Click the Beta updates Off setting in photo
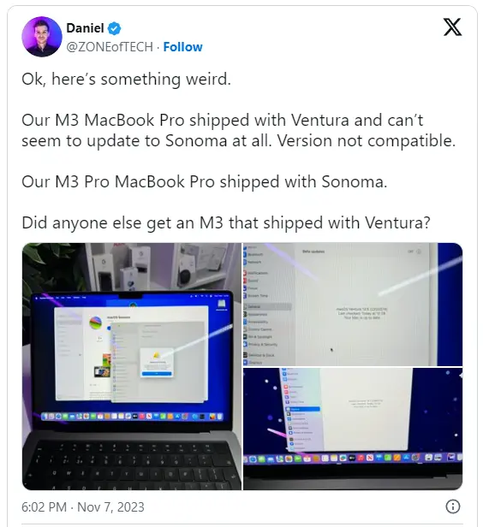Image resolution: width=483 pixels, height=527 pixels. 411,252
